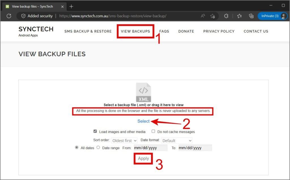290x180 pixels.
Task: Open the FAQs menu item
Action: [164, 31]
